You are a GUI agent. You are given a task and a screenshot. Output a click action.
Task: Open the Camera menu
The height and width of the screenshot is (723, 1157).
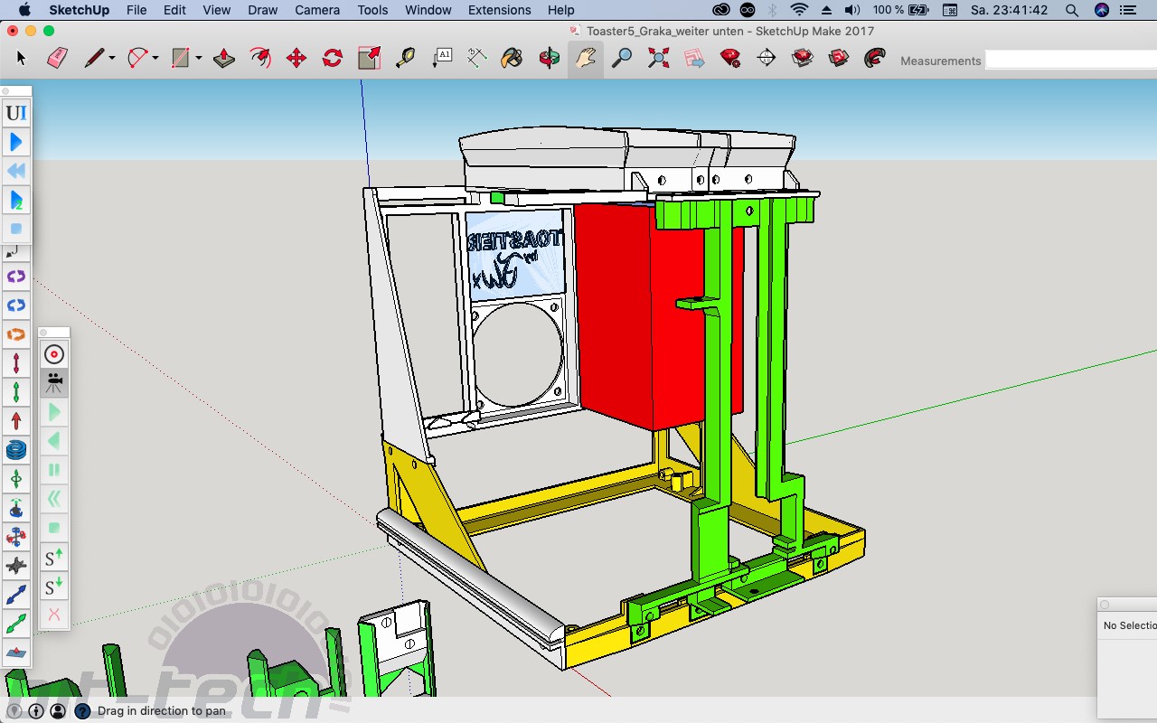(x=317, y=10)
